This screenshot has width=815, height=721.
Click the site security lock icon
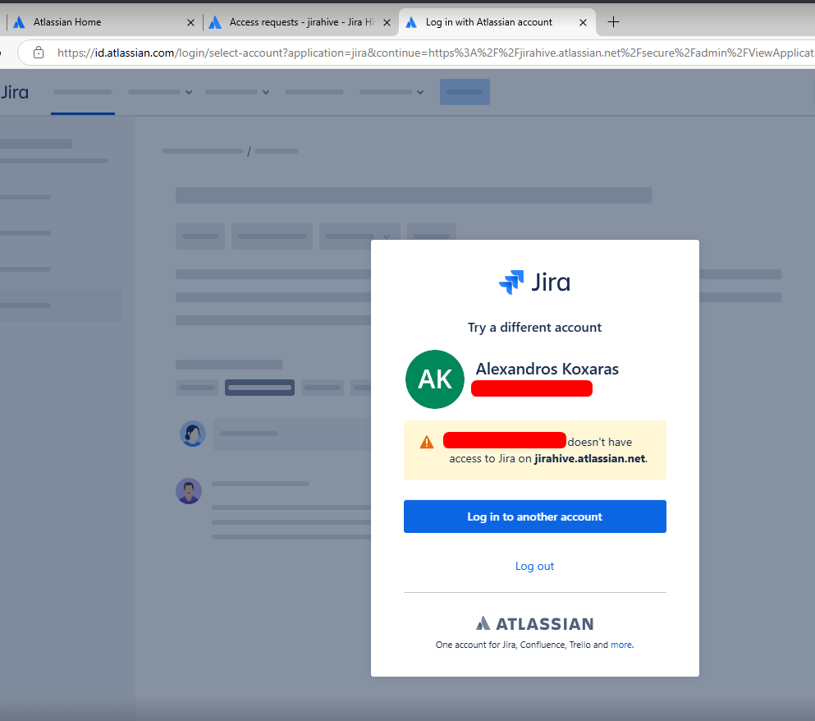tap(39, 53)
